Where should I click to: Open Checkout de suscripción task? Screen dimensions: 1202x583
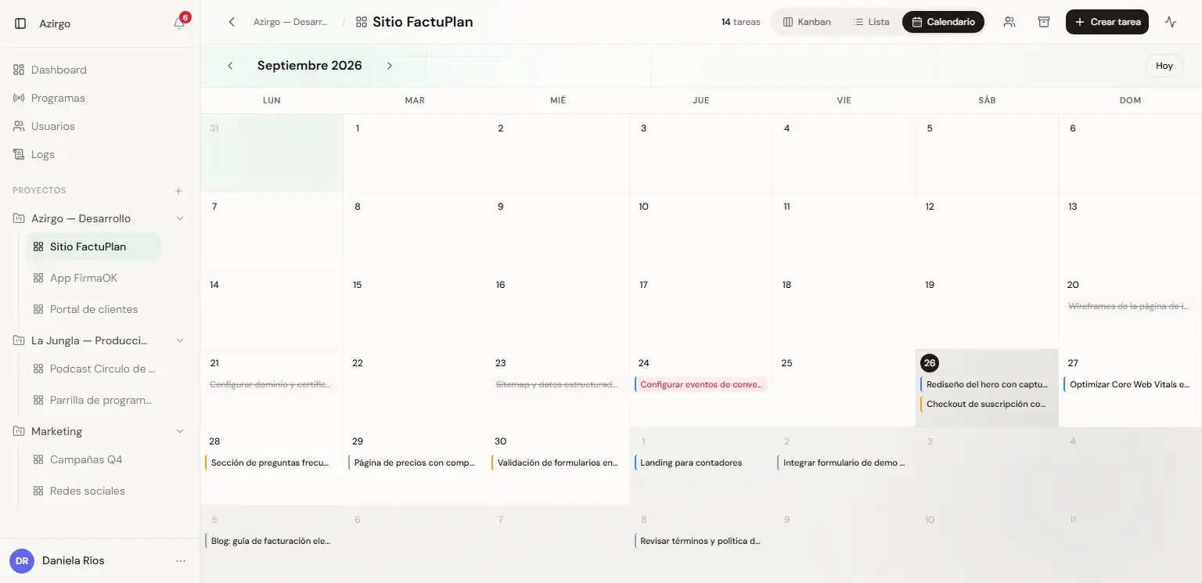[986, 404]
